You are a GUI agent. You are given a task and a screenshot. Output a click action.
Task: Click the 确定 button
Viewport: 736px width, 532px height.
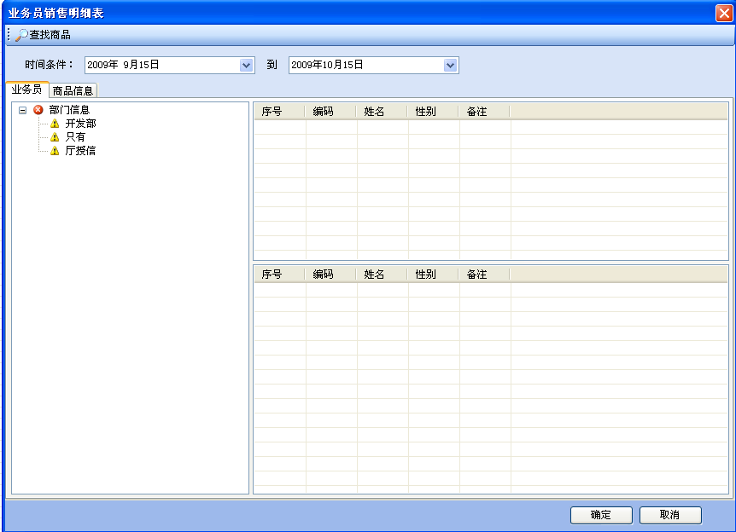tap(601, 515)
